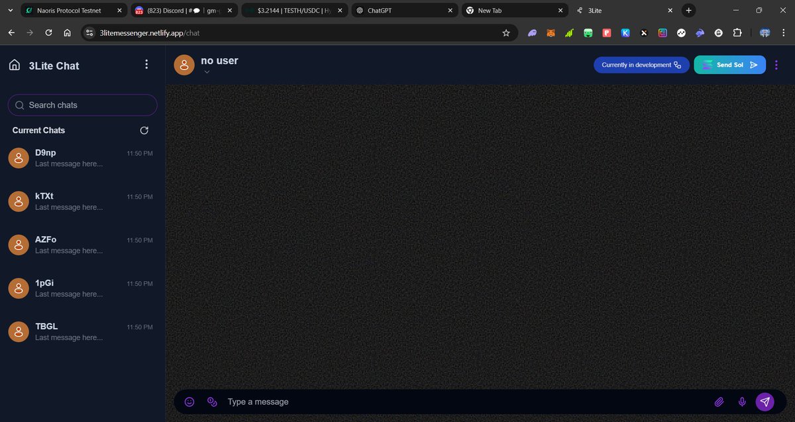Switch to the Naoris Protocol Testnet tab
This screenshot has width=795, height=422.
(x=73, y=11)
